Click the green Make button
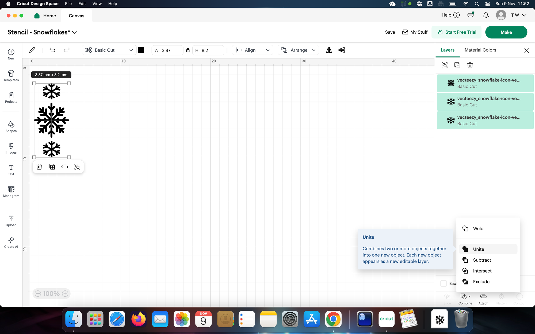This screenshot has width=535, height=334. coord(506,32)
